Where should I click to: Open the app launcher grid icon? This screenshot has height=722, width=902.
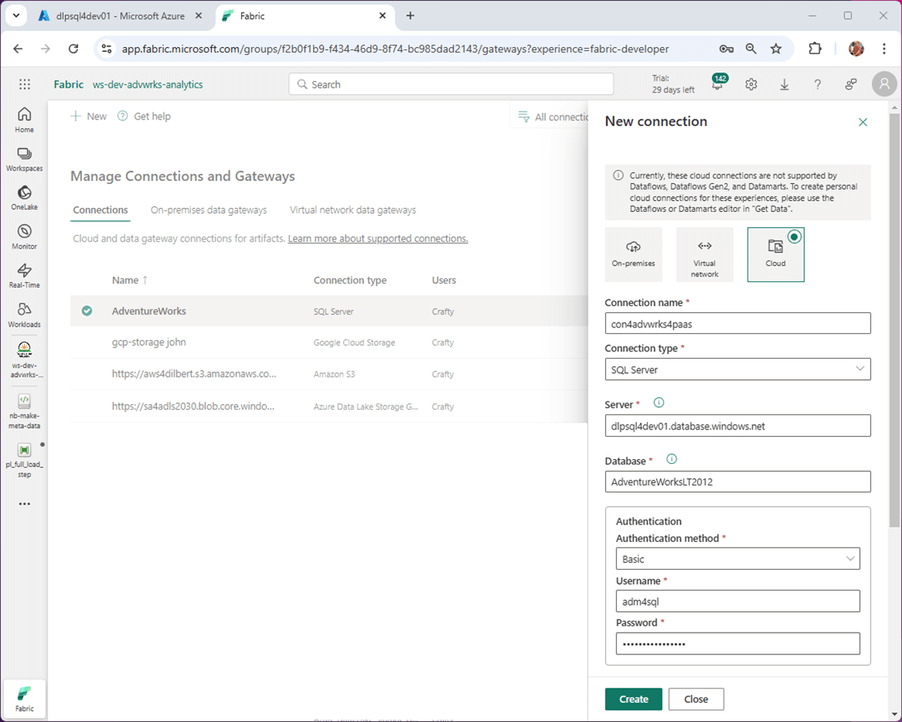coord(25,84)
